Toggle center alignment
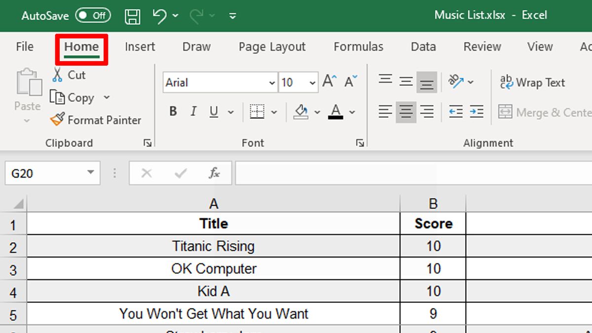Image resolution: width=592 pixels, height=333 pixels. (406, 112)
